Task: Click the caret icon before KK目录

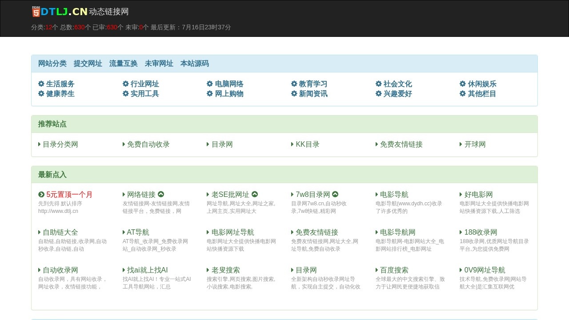Action: 293,144
